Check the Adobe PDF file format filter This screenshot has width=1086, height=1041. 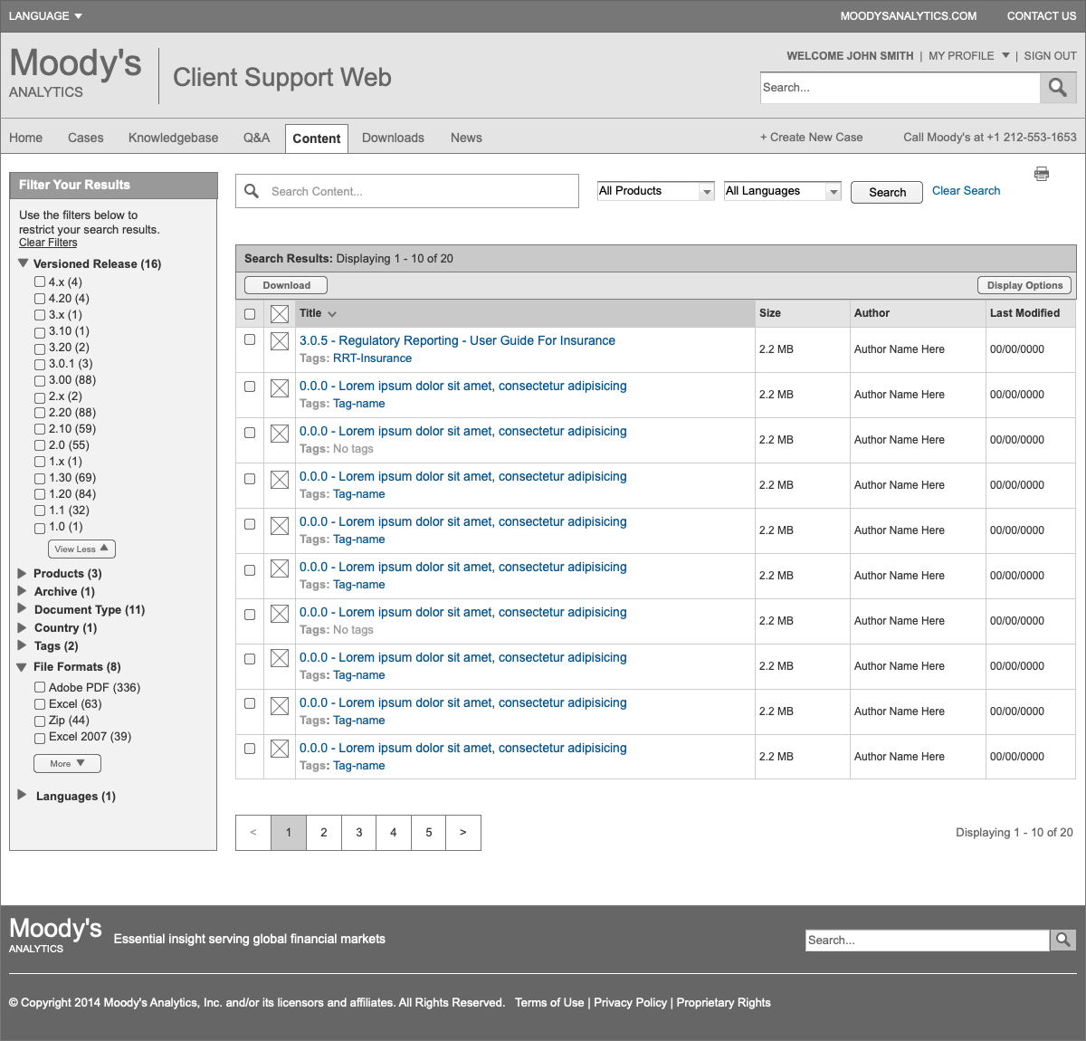[x=39, y=687]
